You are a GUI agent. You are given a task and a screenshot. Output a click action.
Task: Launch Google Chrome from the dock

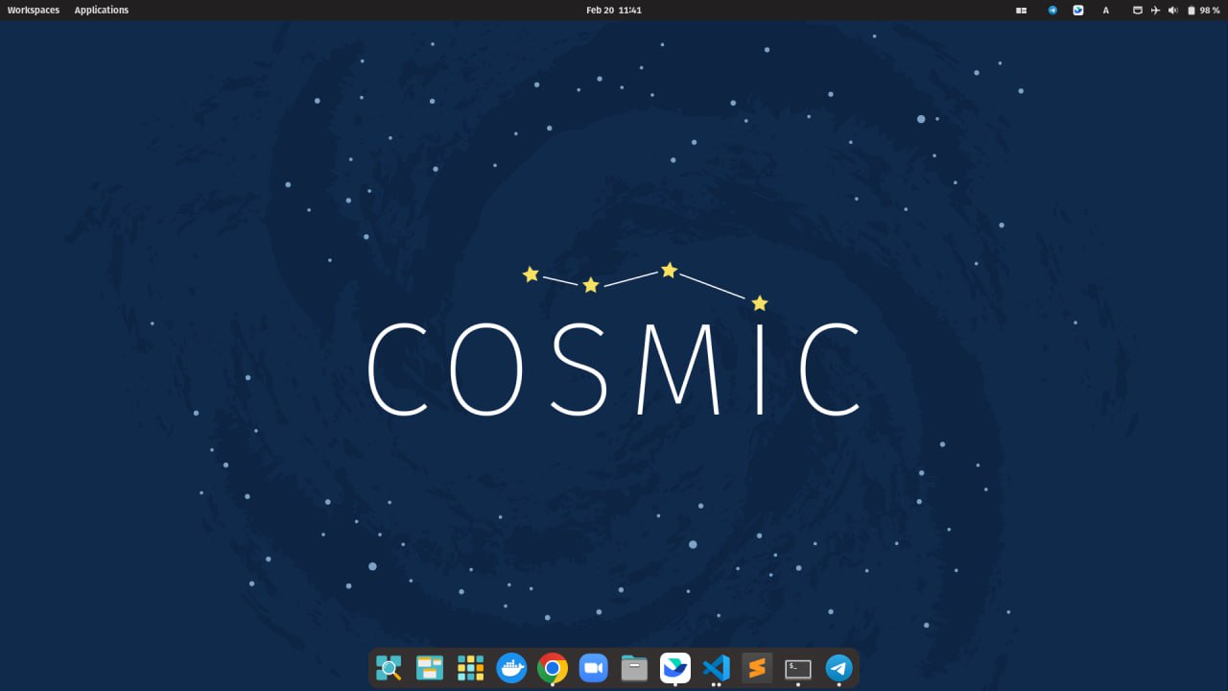pyautogui.click(x=553, y=668)
